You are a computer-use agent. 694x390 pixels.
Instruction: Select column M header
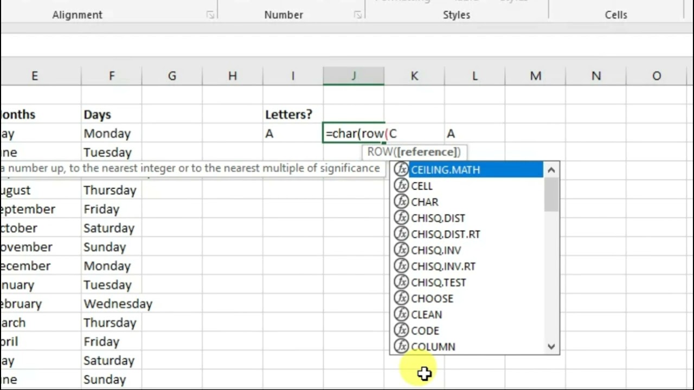pos(535,76)
